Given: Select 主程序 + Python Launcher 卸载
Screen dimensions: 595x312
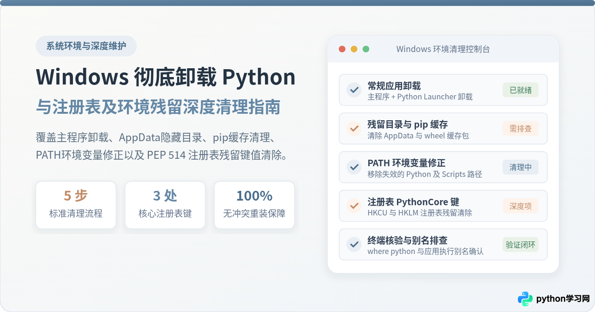Looking at the screenshot, I should tap(420, 97).
